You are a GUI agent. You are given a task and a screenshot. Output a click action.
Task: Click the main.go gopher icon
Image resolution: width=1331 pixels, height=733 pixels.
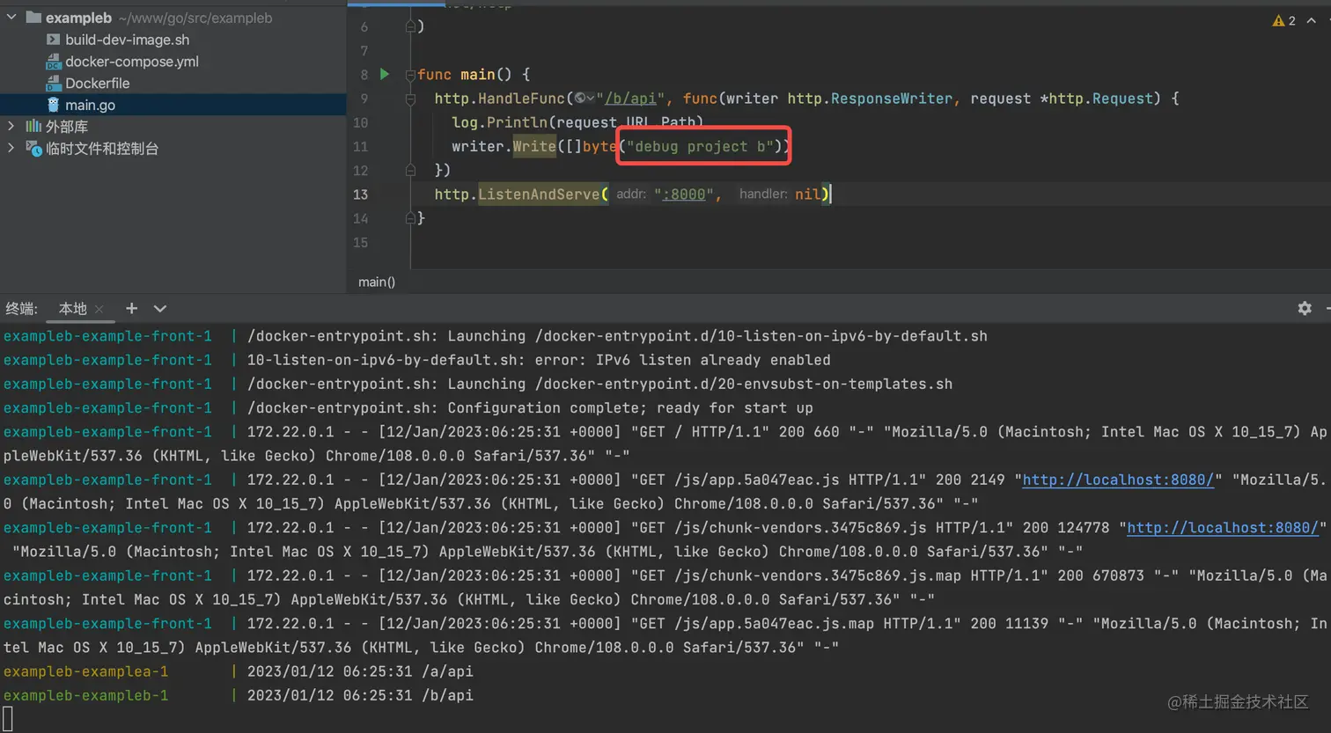(53, 105)
